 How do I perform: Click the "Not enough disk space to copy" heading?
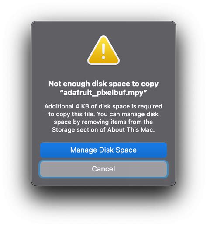pyautogui.click(x=103, y=84)
